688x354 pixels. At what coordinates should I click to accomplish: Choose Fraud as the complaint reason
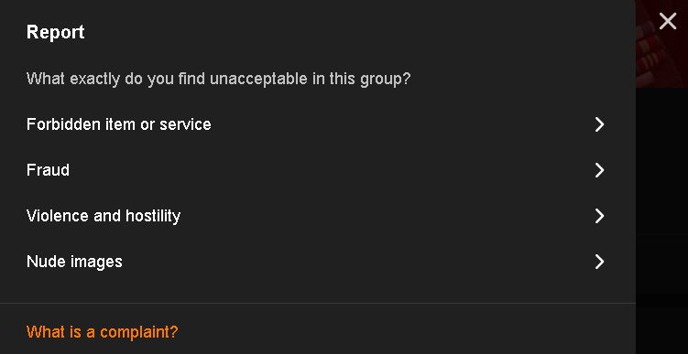[x=318, y=170]
